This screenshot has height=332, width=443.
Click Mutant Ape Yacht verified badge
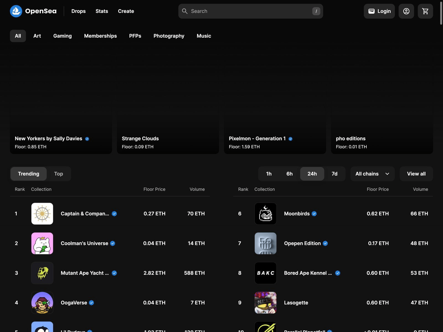114,273
